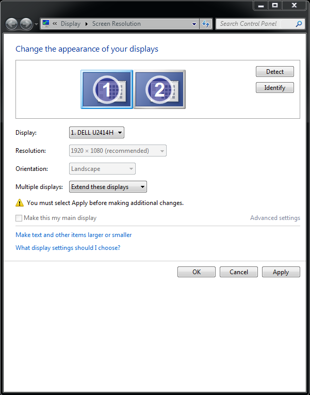This screenshot has width=310, height=395.
Task: Maximize the Screen Resolution window
Action: click(275, 6)
